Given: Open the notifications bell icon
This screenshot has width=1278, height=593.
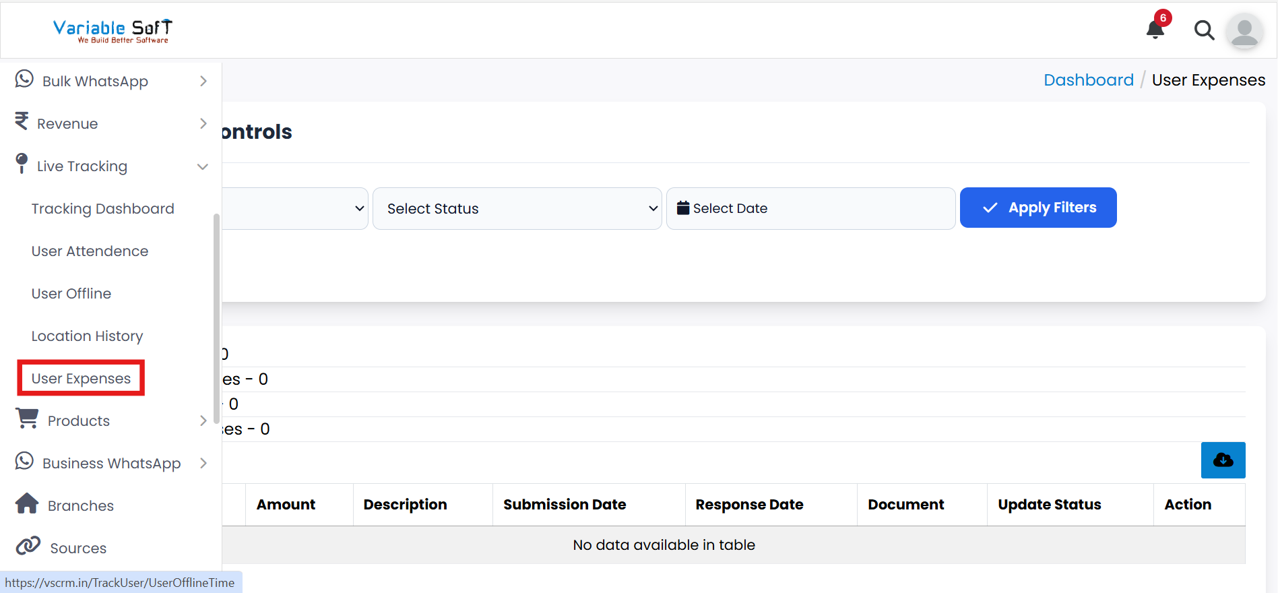Looking at the screenshot, I should (1155, 30).
